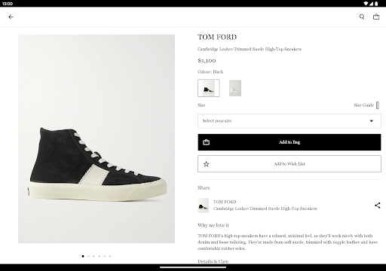Tap the Wi-Fi status icon
The width and height of the screenshot is (386, 271).
tap(366, 4)
